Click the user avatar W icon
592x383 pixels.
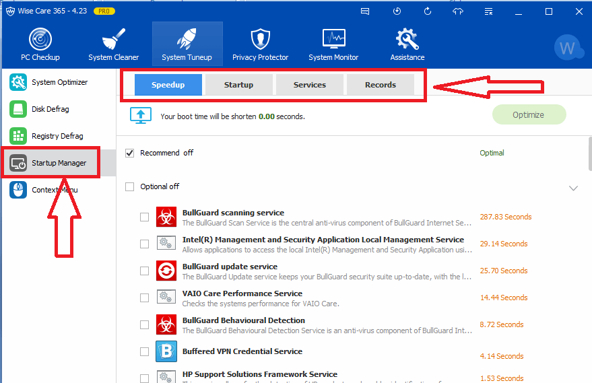[568, 48]
